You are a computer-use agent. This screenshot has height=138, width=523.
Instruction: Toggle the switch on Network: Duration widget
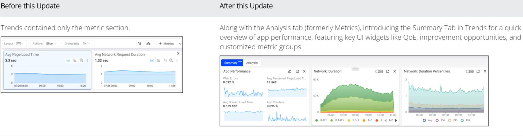pyautogui.click(x=379, y=71)
